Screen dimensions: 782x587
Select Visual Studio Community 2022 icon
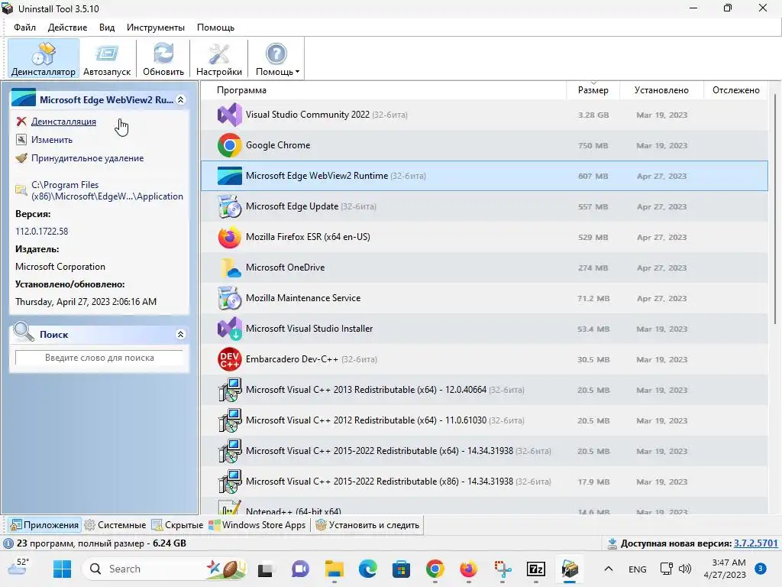[229, 115]
